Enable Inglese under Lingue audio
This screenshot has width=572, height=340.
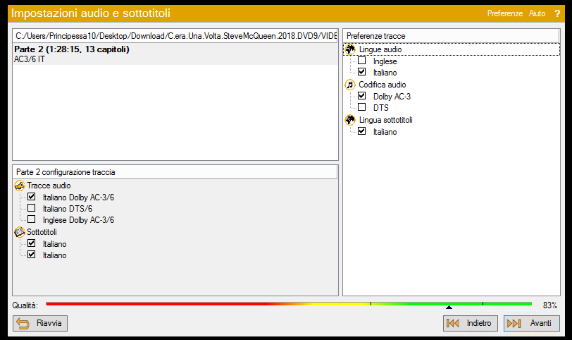click(x=362, y=61)
